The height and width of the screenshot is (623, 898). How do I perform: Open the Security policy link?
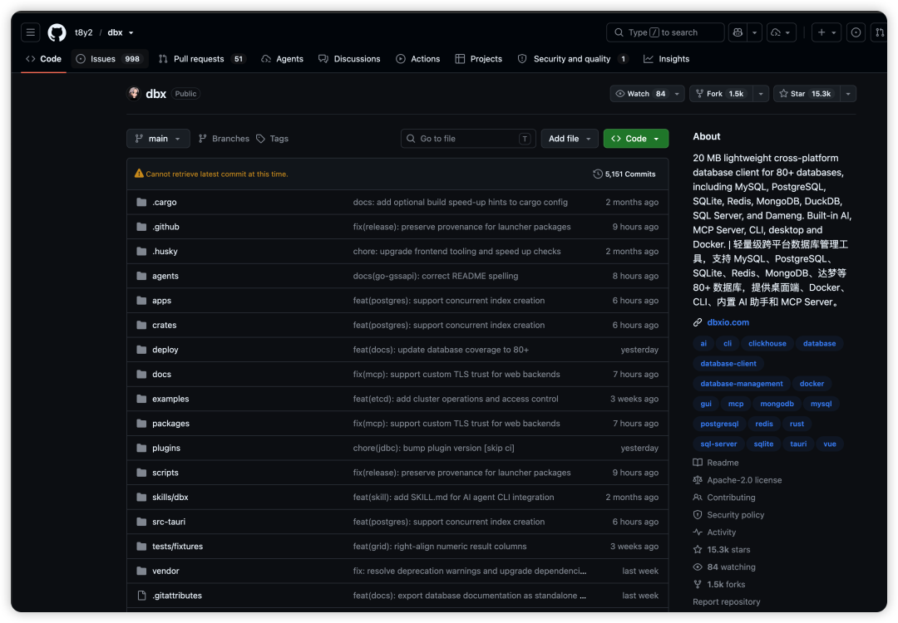pos(735,515)
